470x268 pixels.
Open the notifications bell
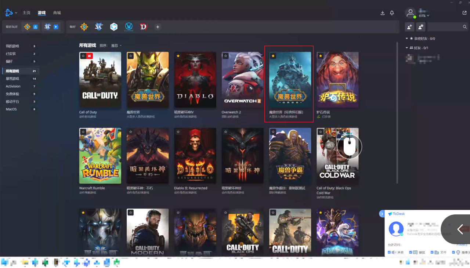(x=392, y=13)
